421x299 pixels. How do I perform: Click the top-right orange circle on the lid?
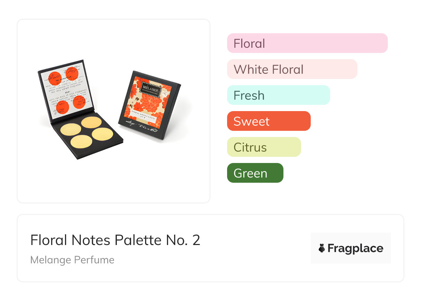73,73
